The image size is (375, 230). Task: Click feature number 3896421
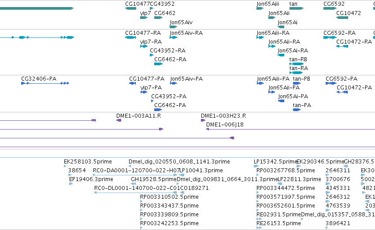click(x=338, y=224)
